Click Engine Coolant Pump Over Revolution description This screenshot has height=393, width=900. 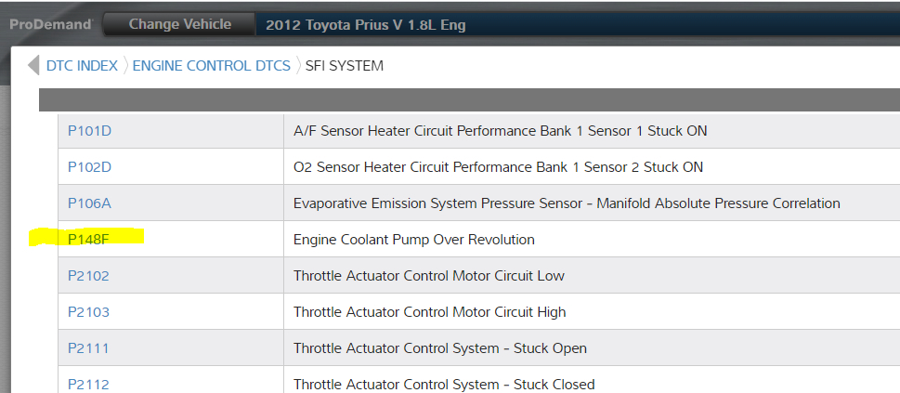point(413,240)
